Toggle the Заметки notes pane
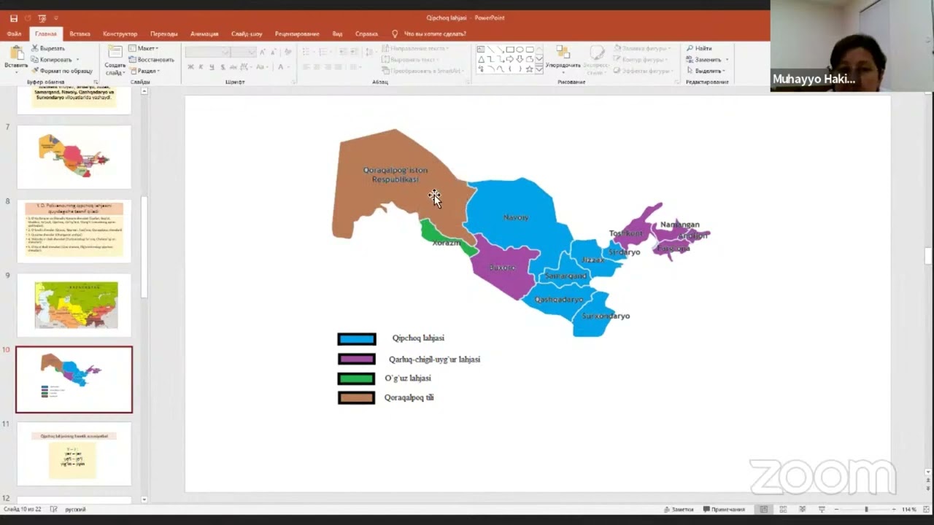934x525 pixels. [x=678, y=509]
